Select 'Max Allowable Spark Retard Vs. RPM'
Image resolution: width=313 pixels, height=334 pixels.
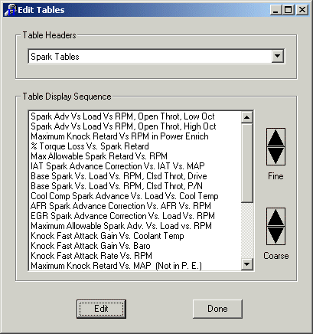tap(99, 156)
